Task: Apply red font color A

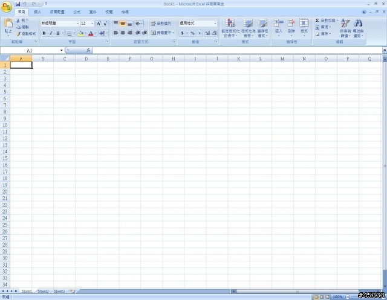Action: 91,33
